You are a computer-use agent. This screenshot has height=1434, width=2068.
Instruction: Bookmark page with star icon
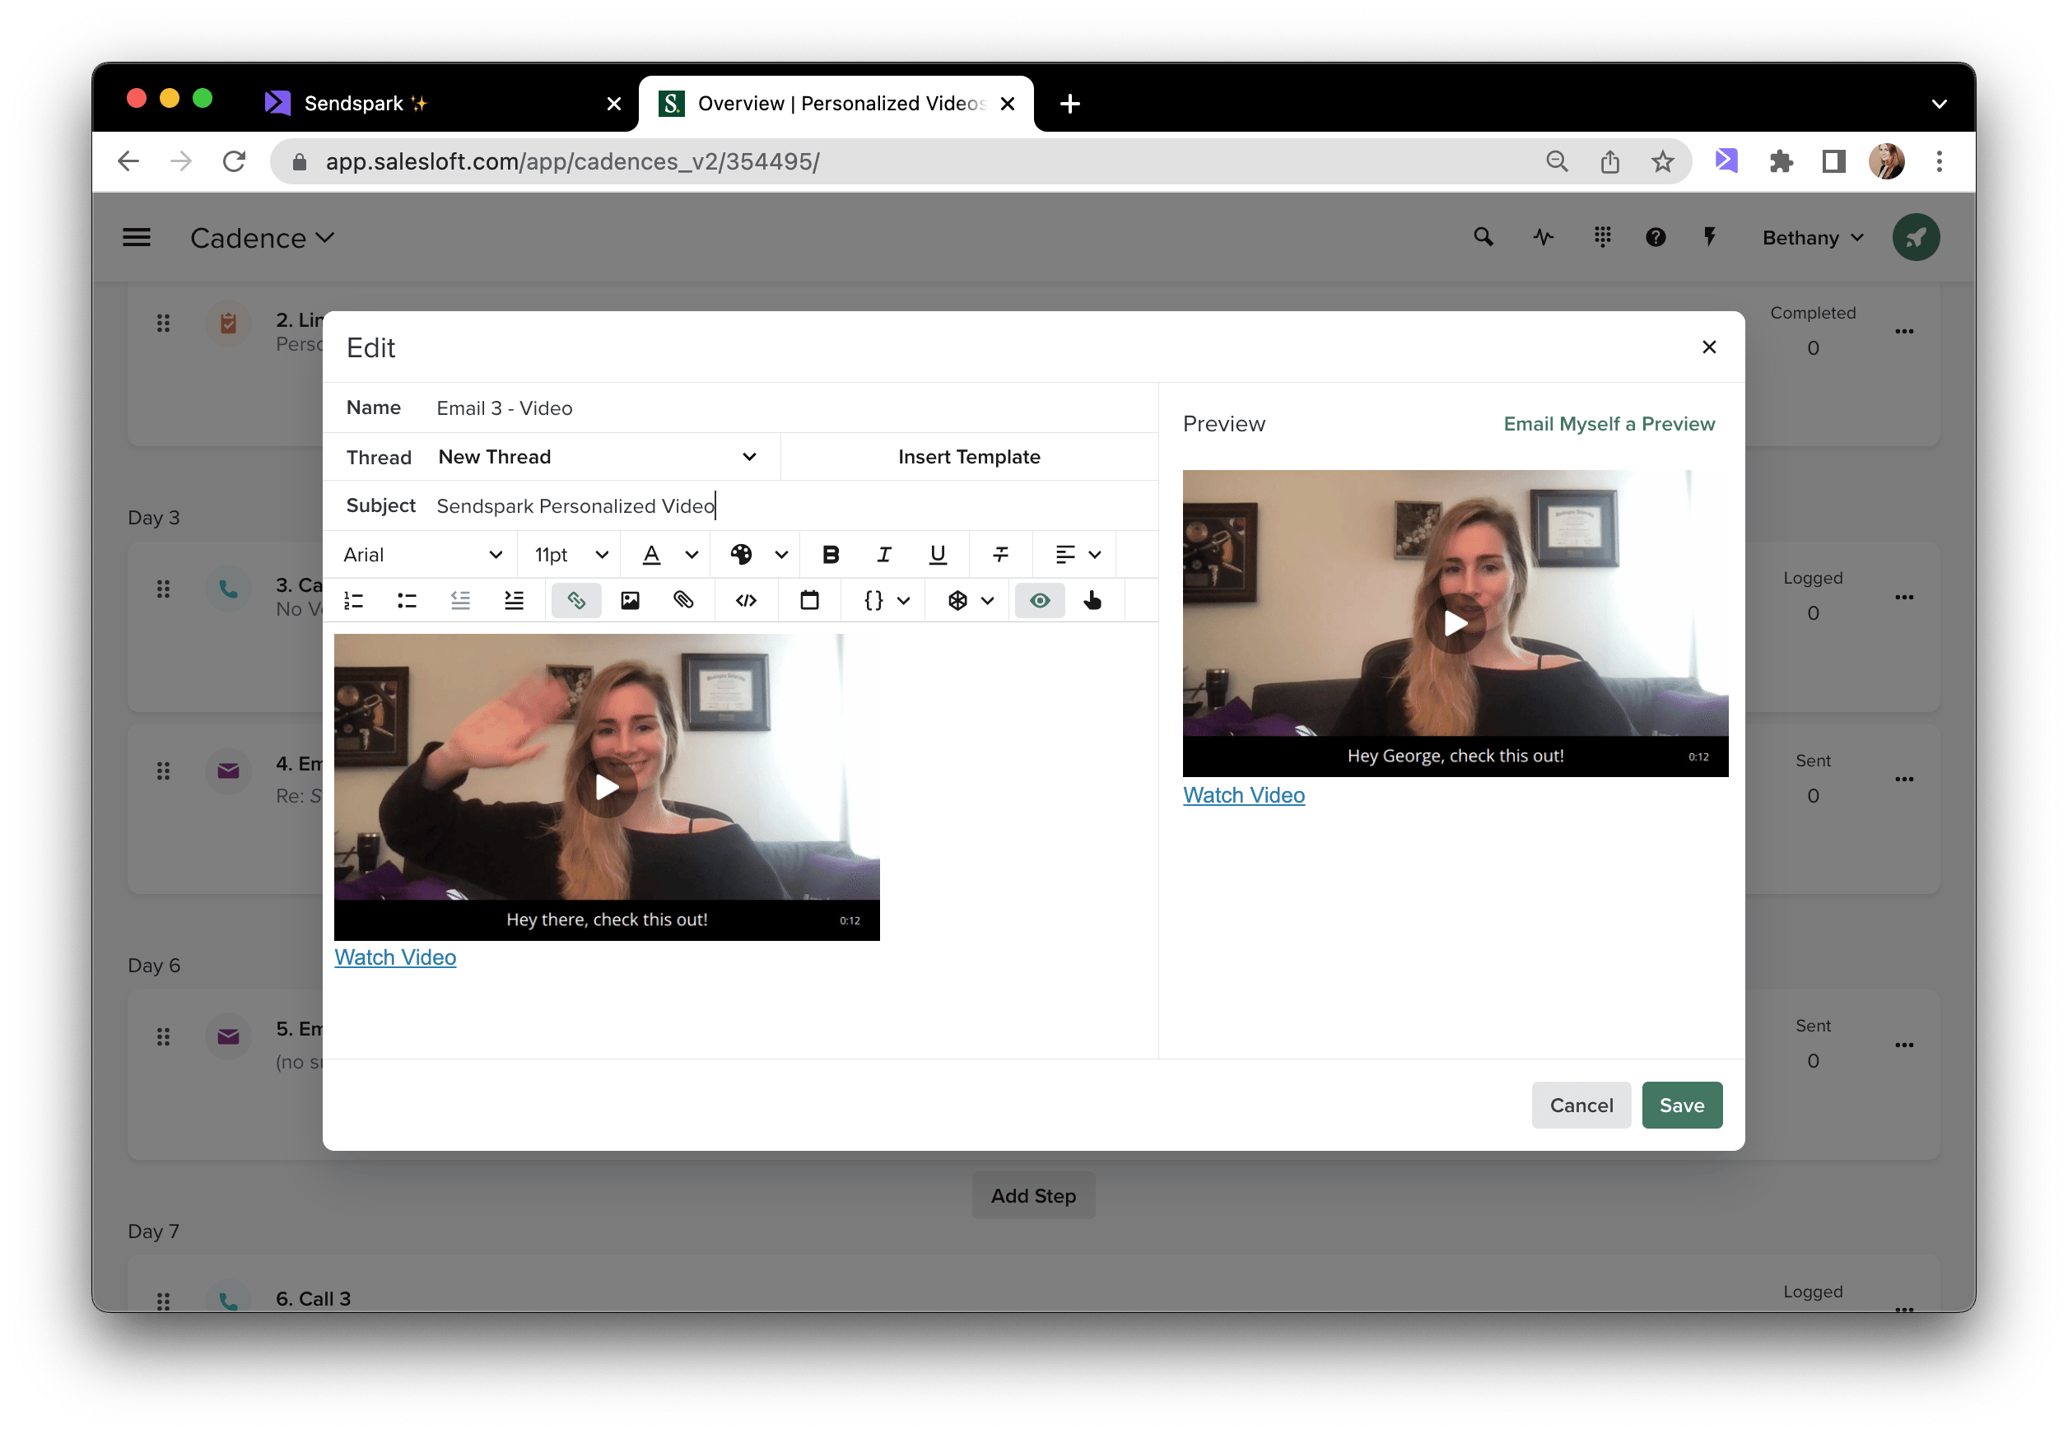click(x=1662, y=161)
